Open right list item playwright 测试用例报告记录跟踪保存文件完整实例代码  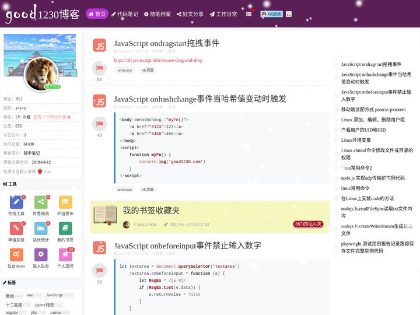click(x=377, y=247)
